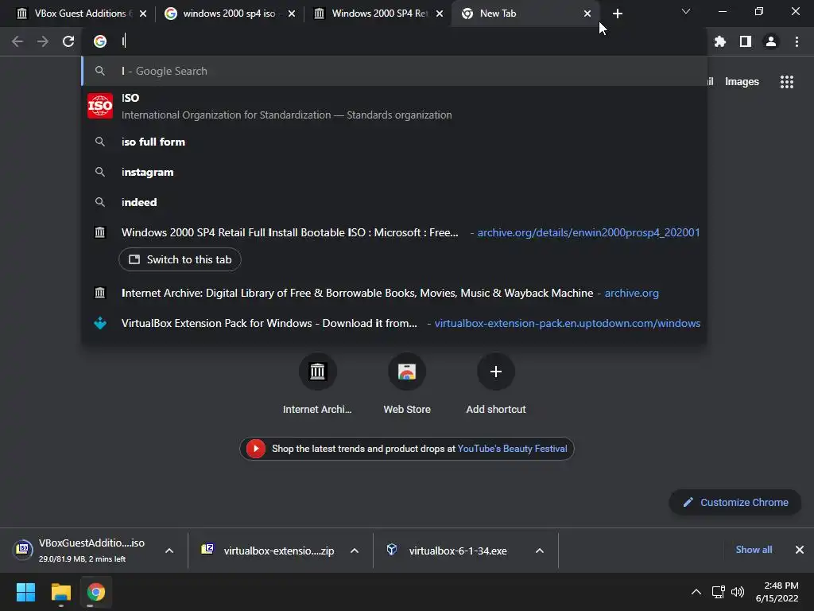Open the Chrome profile avatar
The height and width of the screenshot is (611, 814).
pyautogui.click(x=771, y=41)
